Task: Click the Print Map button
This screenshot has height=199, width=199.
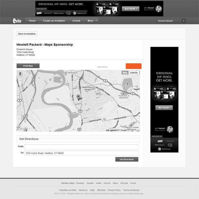Action: (x=28, y=66)
